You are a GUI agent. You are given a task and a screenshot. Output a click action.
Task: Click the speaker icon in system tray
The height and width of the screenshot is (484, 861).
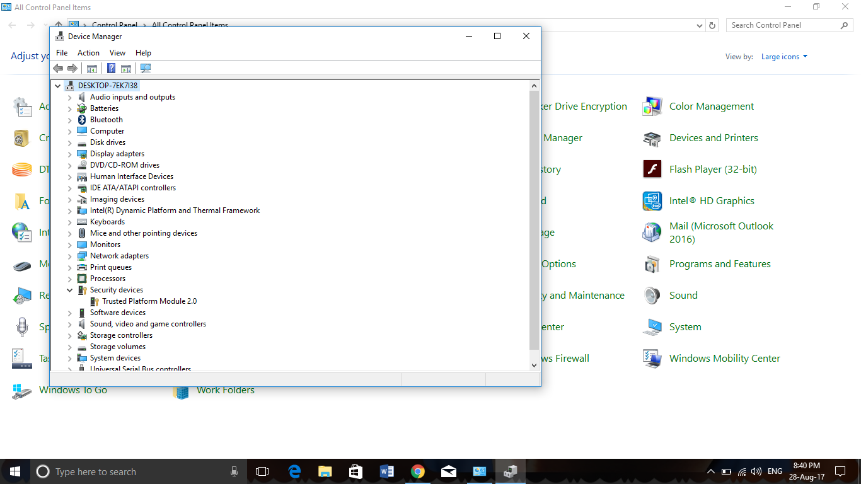click(756, 471)
